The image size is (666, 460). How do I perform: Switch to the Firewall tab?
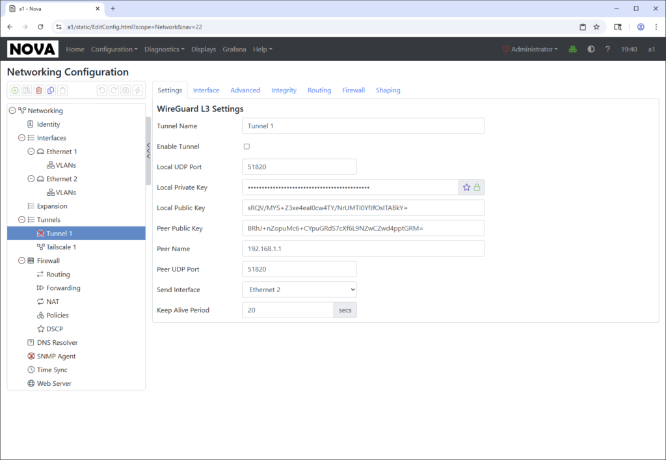click(x=353, y=90)
